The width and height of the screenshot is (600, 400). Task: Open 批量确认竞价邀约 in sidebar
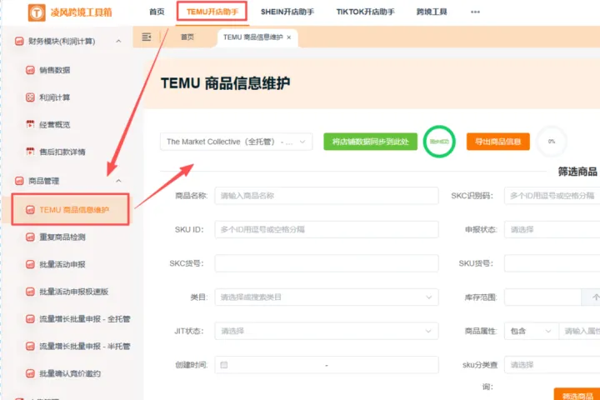70,373
